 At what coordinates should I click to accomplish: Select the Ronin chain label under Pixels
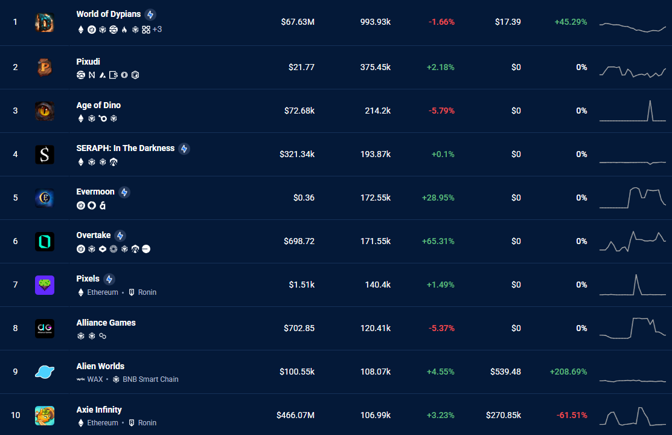147,292
